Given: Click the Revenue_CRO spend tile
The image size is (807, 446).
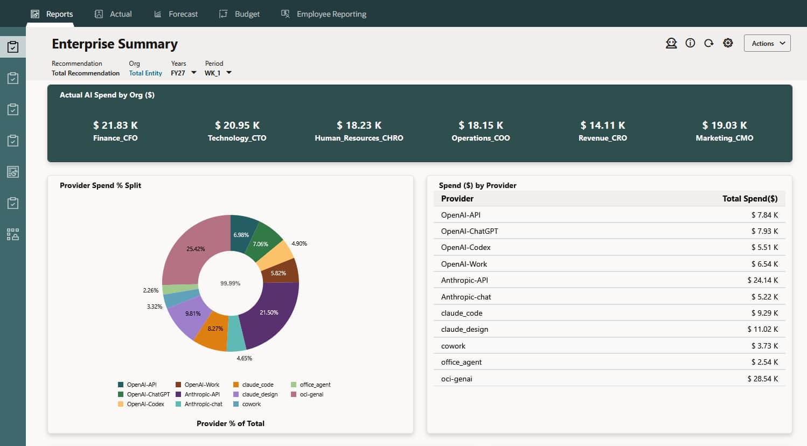Looking at the screenshot, I should (603, 131).
